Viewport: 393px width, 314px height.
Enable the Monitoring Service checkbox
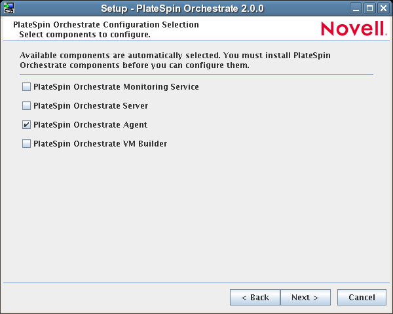26,86
